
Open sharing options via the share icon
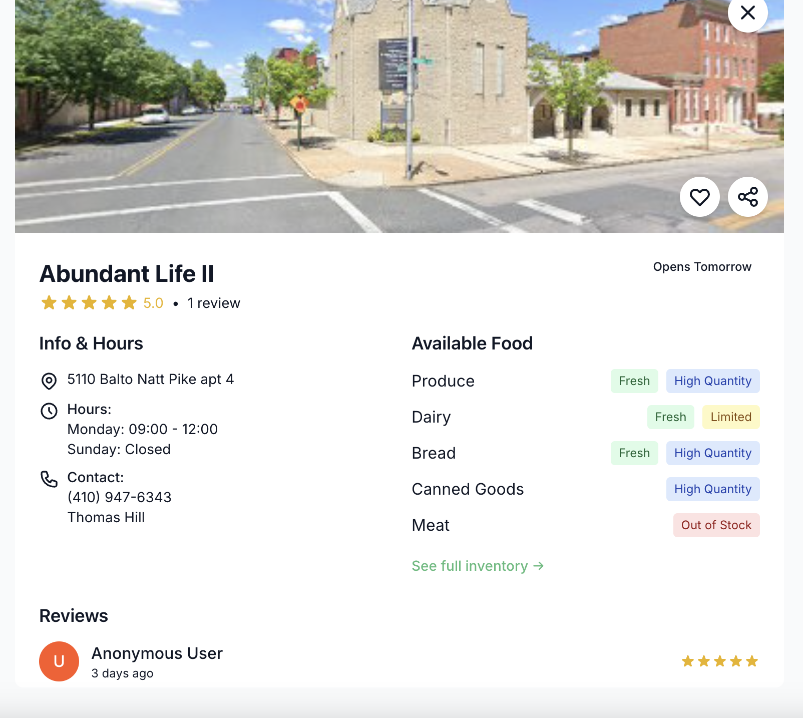(747, 197)
